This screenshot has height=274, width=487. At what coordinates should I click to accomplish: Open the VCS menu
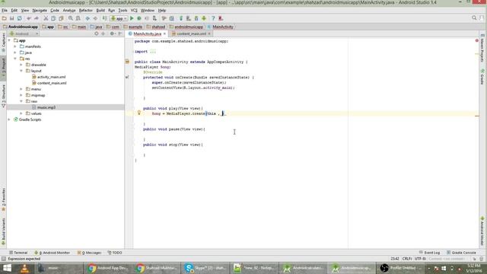point(134,10)
